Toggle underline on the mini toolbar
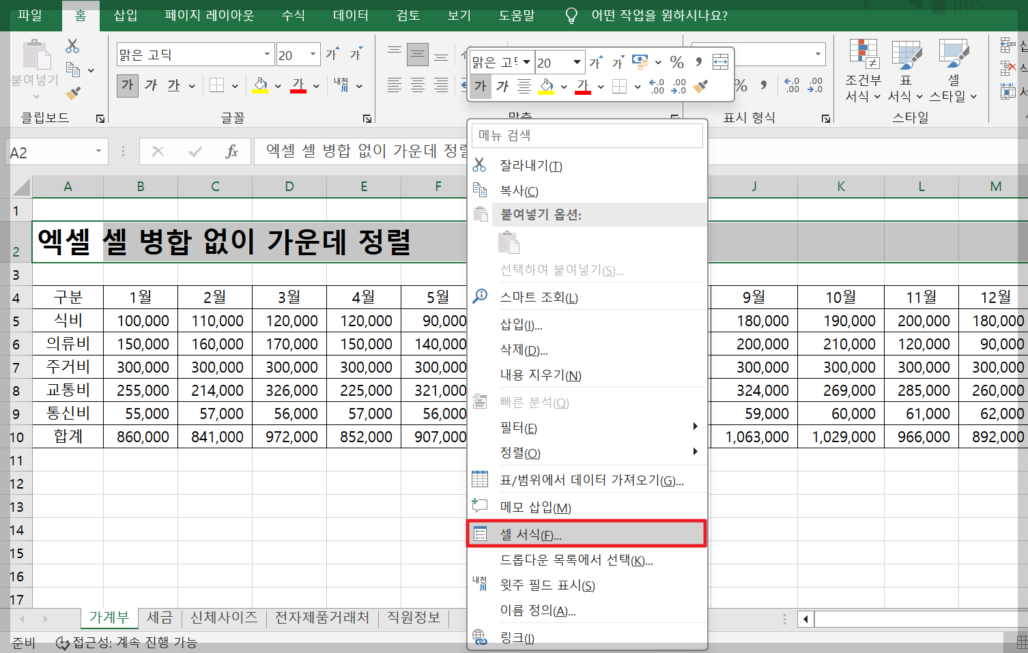 point(523,87)
